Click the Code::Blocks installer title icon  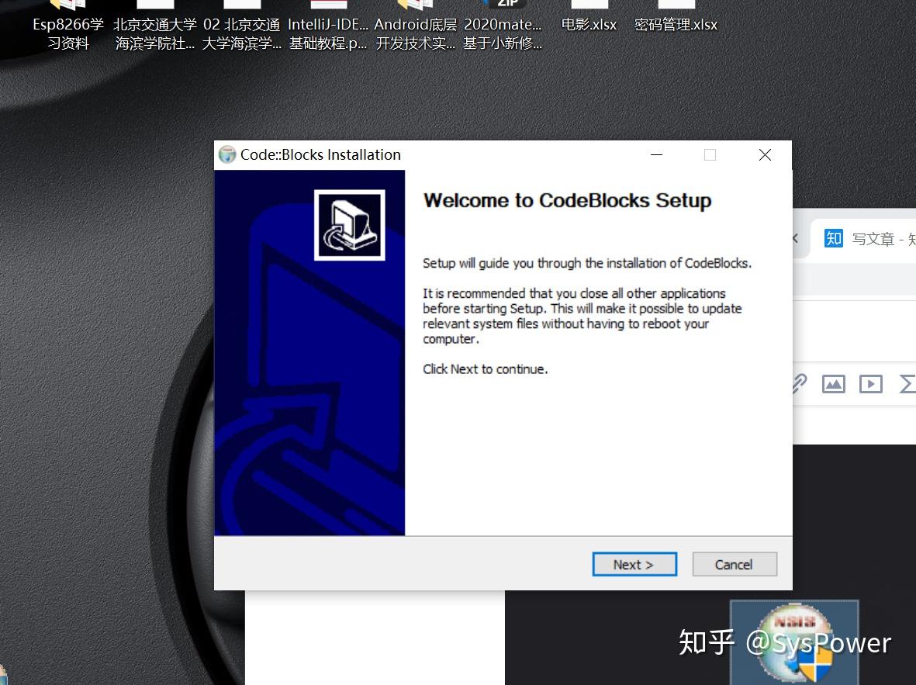(226, 155)
